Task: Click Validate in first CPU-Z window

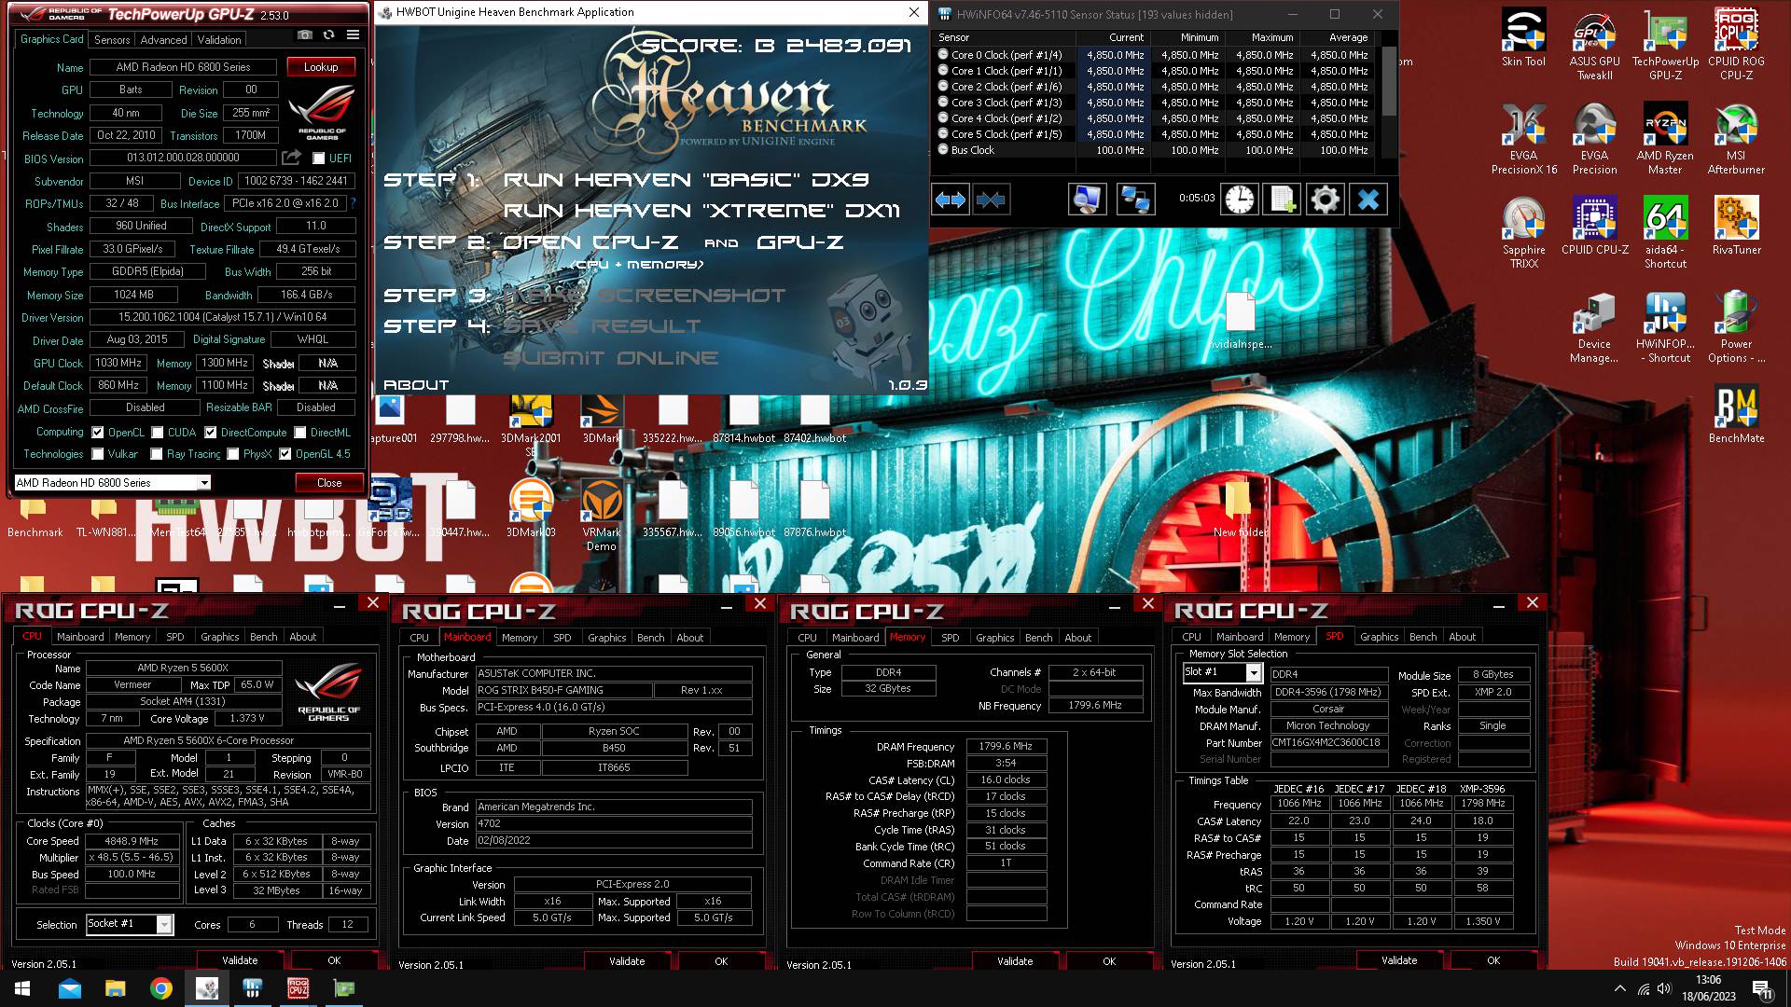Action: 240,960
